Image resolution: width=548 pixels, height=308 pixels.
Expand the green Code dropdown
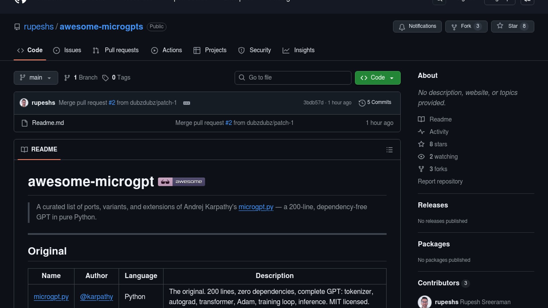coord(377,78)
